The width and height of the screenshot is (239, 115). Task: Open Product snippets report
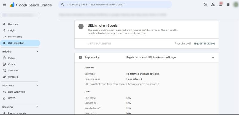(20, 113)
